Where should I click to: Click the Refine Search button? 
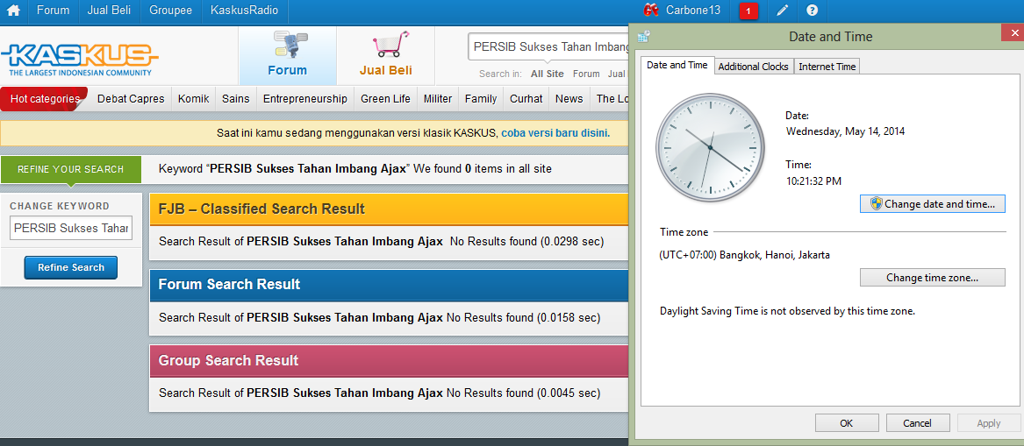[x=71, y=267]
